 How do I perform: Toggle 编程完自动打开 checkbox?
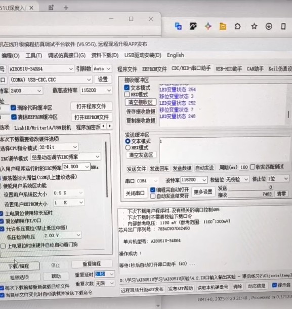tap(153, 189)
